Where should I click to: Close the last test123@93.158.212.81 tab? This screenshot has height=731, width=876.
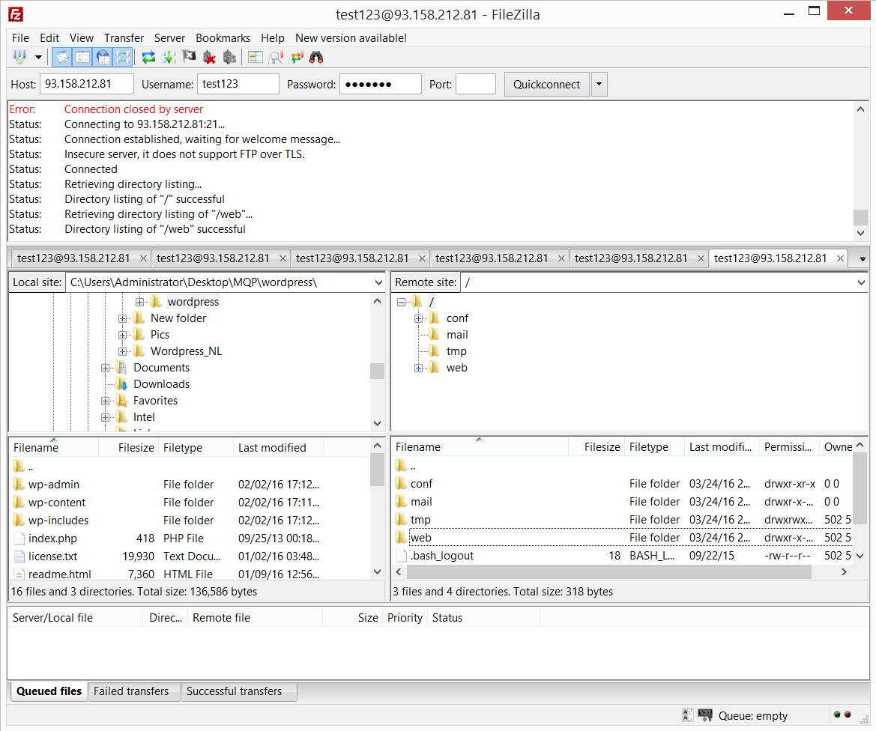[840, 258]
